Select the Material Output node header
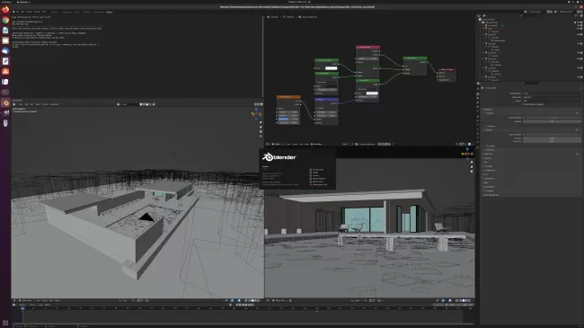This screenshot has width=584, height=328. [x=447, y=70]
